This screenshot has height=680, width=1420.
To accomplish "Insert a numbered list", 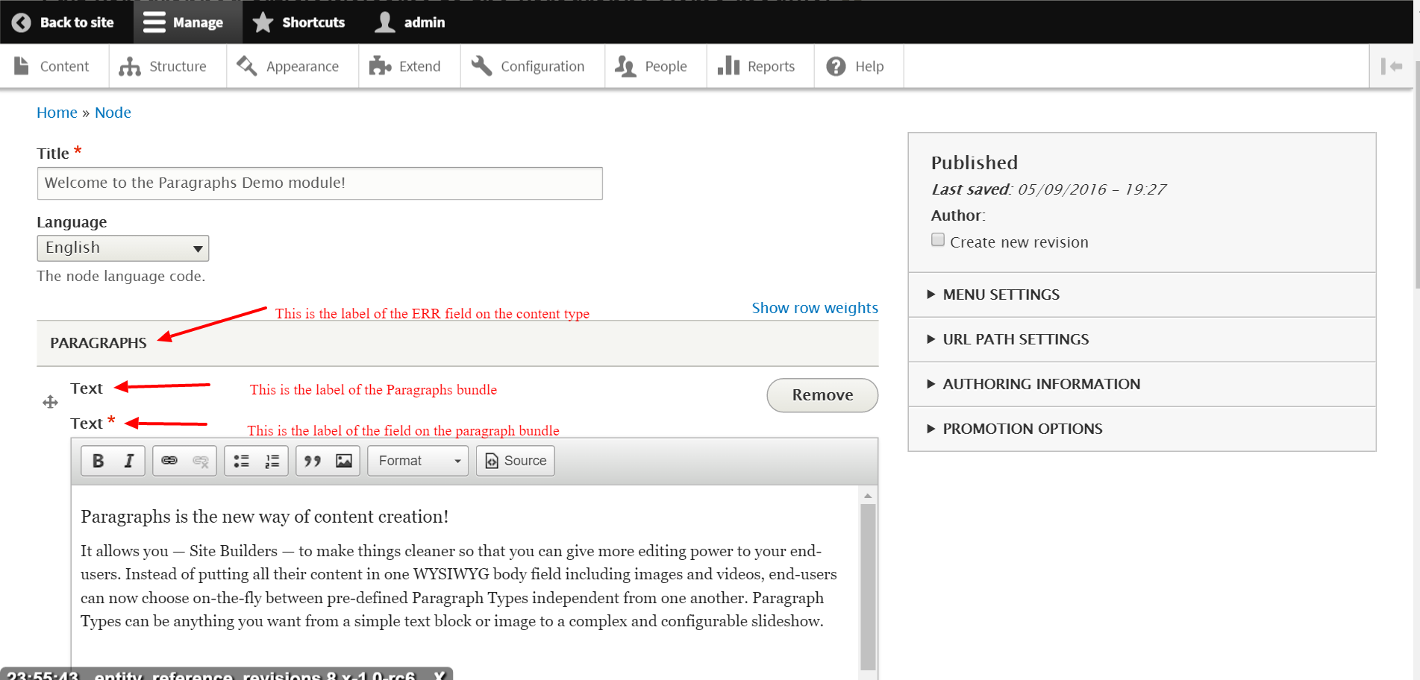I will 272,461.
